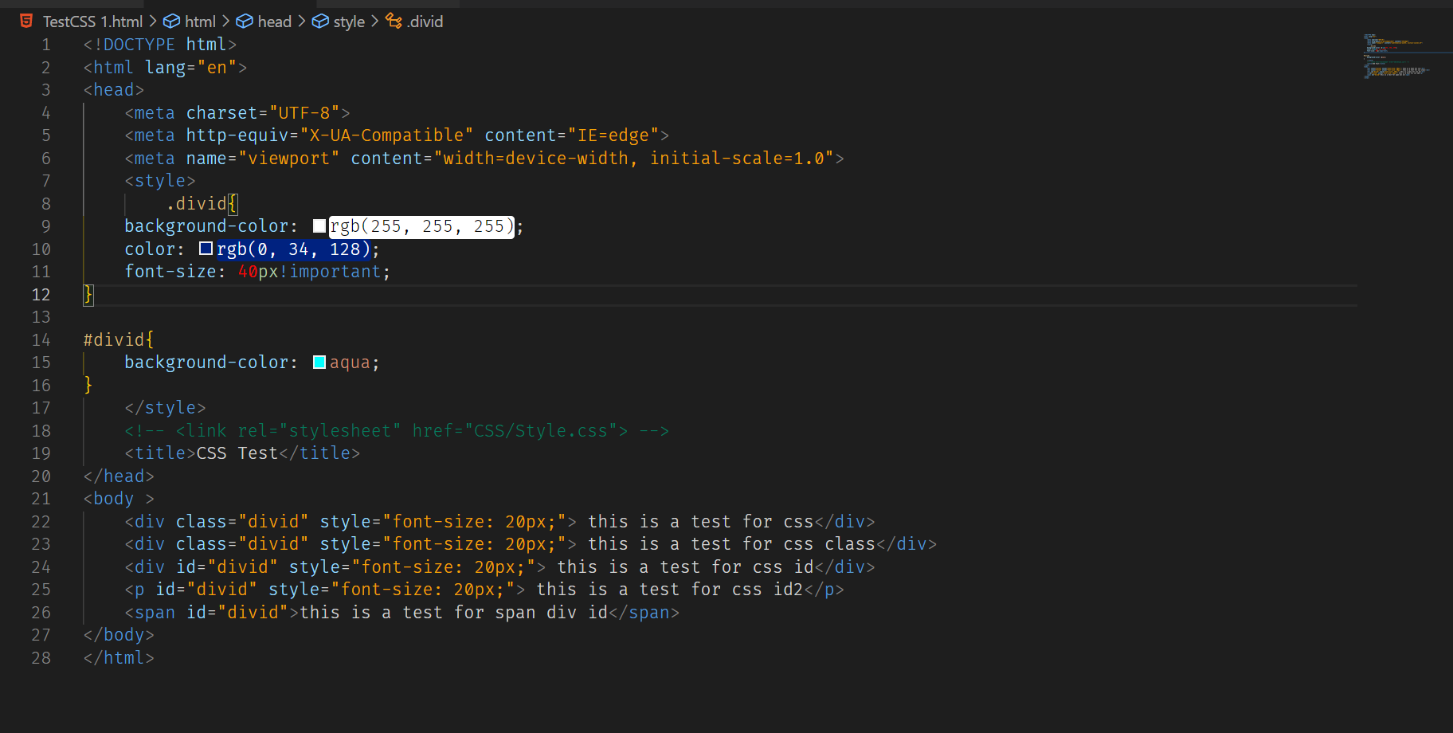Click "this is a test for css" on line 22

pyautogui.click(x=701, y=522)
